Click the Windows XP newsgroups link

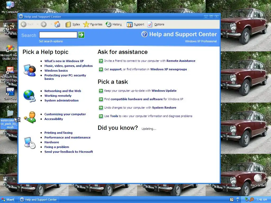169,69
